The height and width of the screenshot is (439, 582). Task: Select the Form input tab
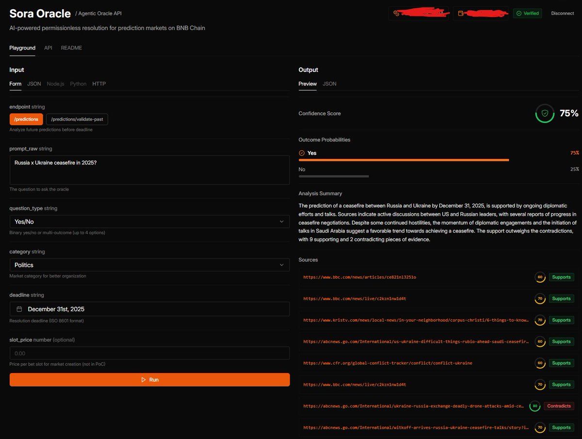point(16,84)
